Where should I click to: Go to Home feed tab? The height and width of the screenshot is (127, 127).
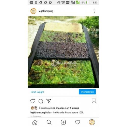point(35,122)
